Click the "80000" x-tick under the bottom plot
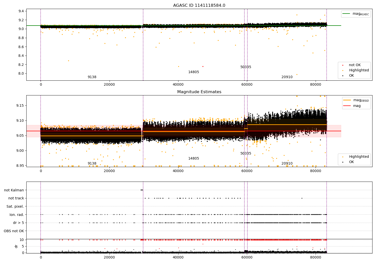The width and height of the screenshot is (376, 263). 316,257
